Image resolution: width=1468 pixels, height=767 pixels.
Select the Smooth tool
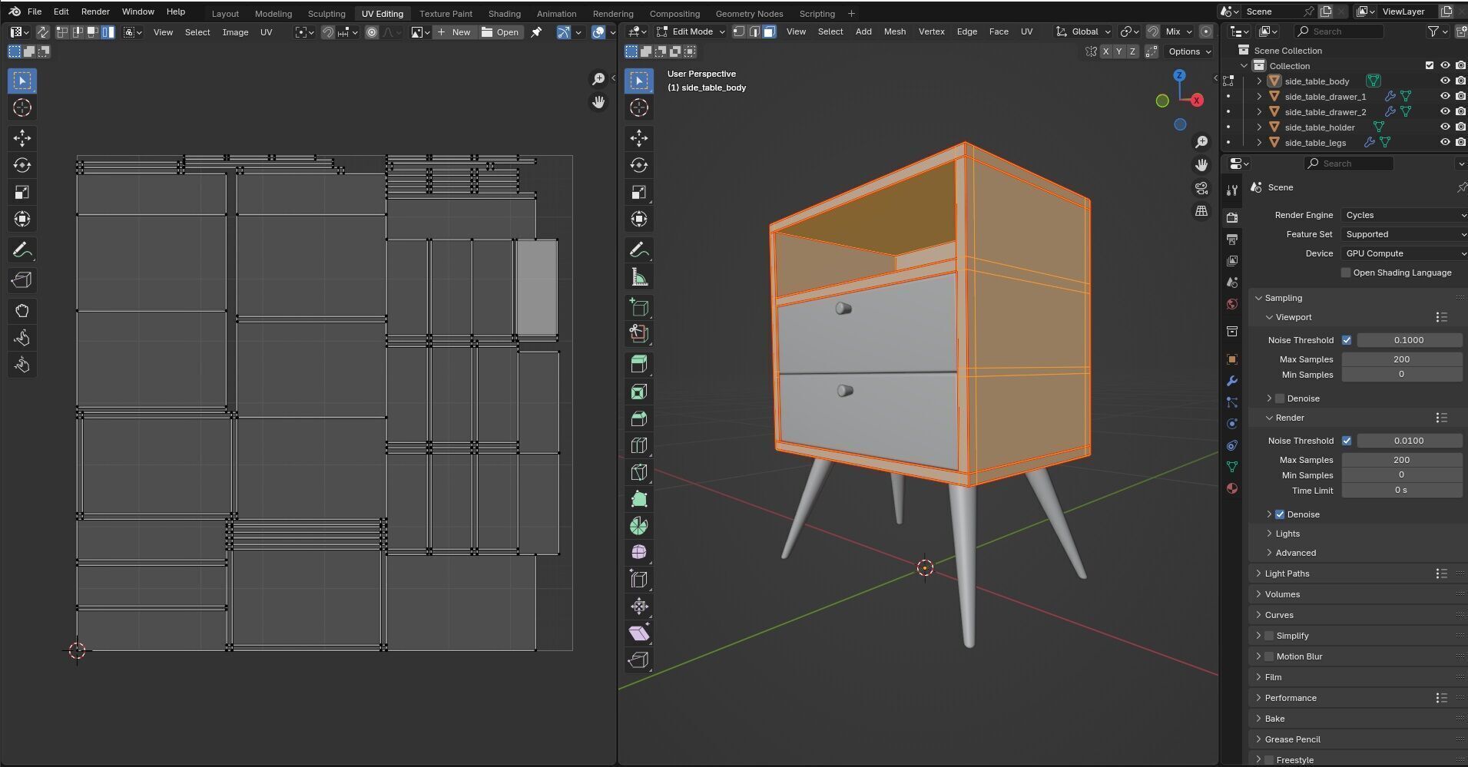click(x=639, y=553)
